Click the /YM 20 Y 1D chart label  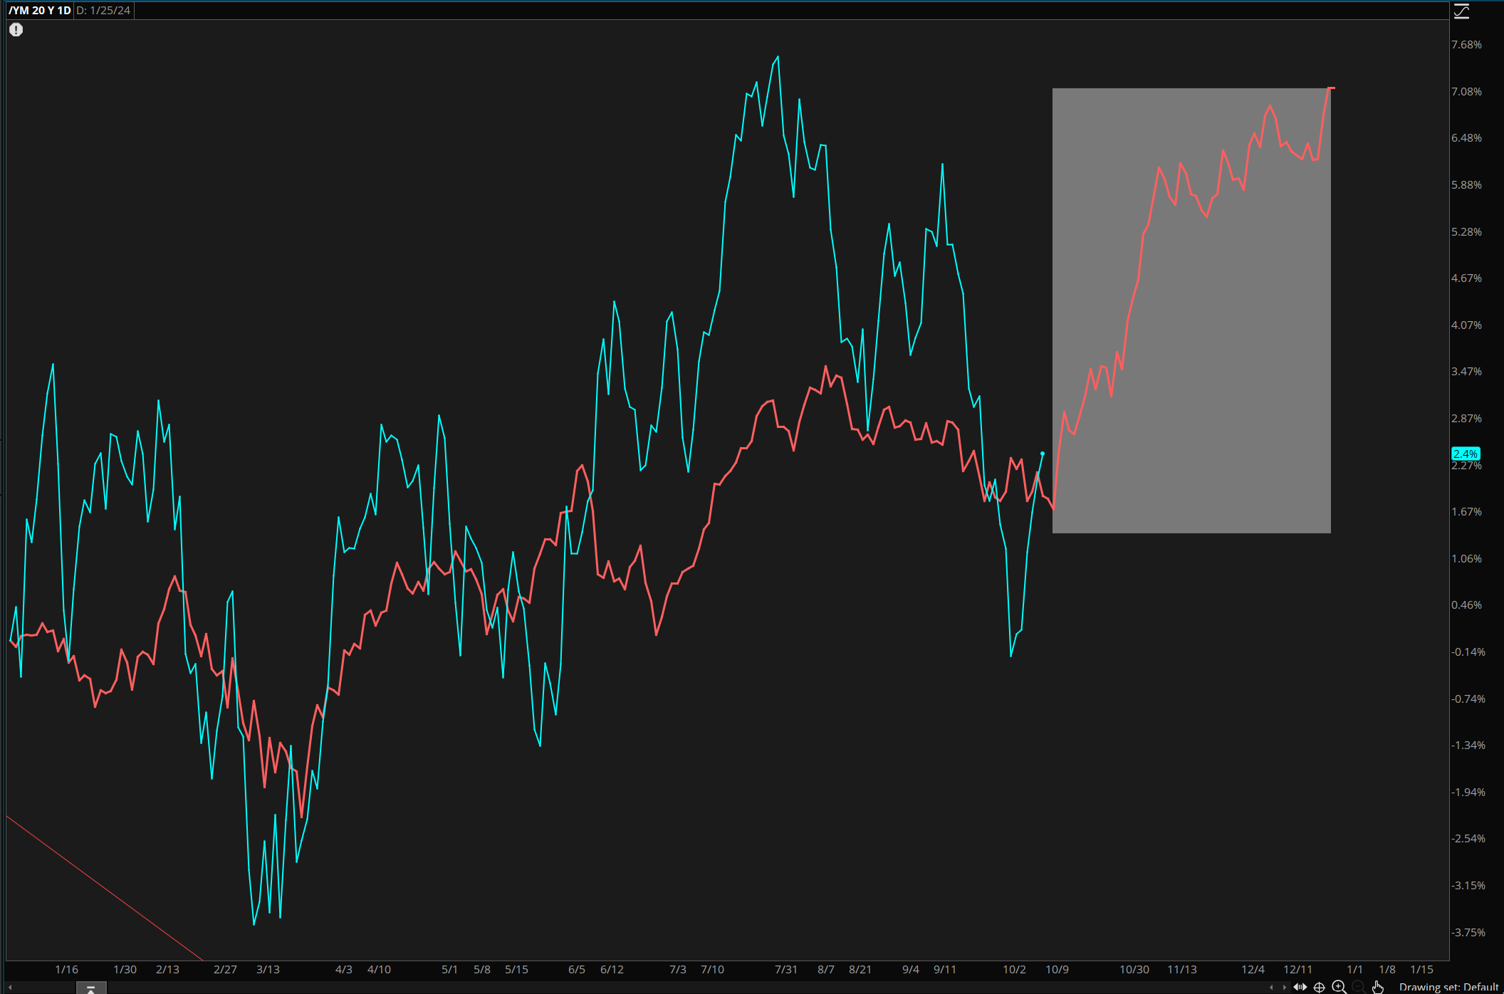pyautogui.click(x=40, y=11)
